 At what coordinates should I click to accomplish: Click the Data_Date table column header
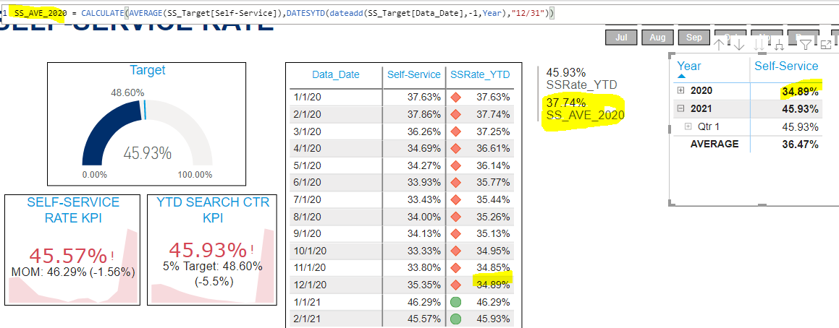click(x=336, y=74)
